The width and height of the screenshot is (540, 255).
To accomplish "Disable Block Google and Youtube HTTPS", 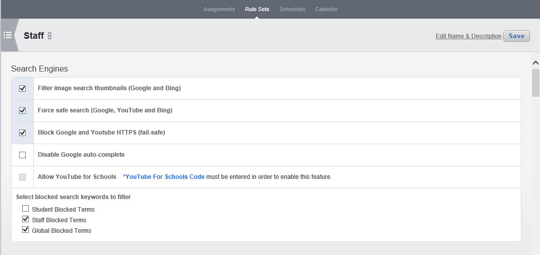I will pos(22,133).
